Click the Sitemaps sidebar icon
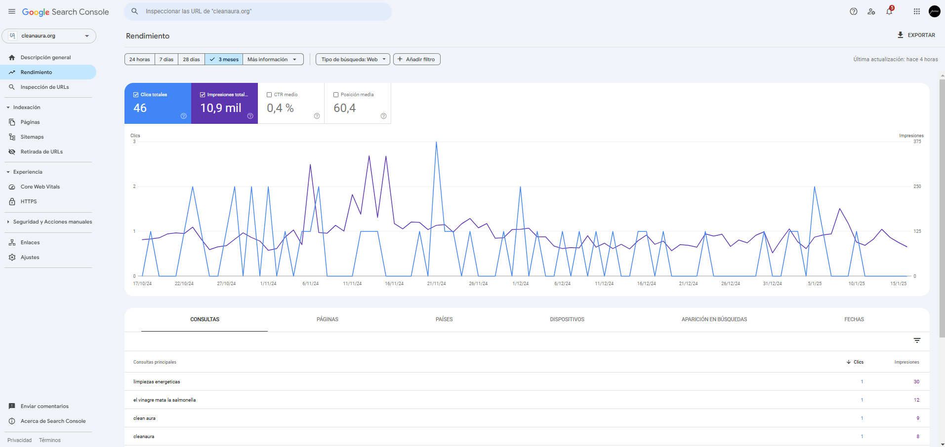The height and width of the screenshot is (447, 945). click(12, 137)
